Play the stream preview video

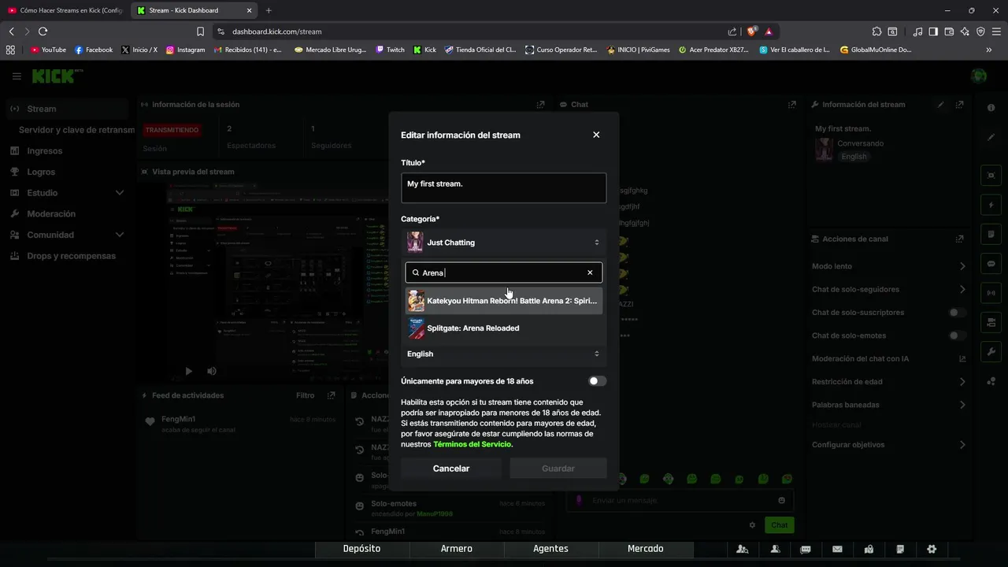click(188, 371)
